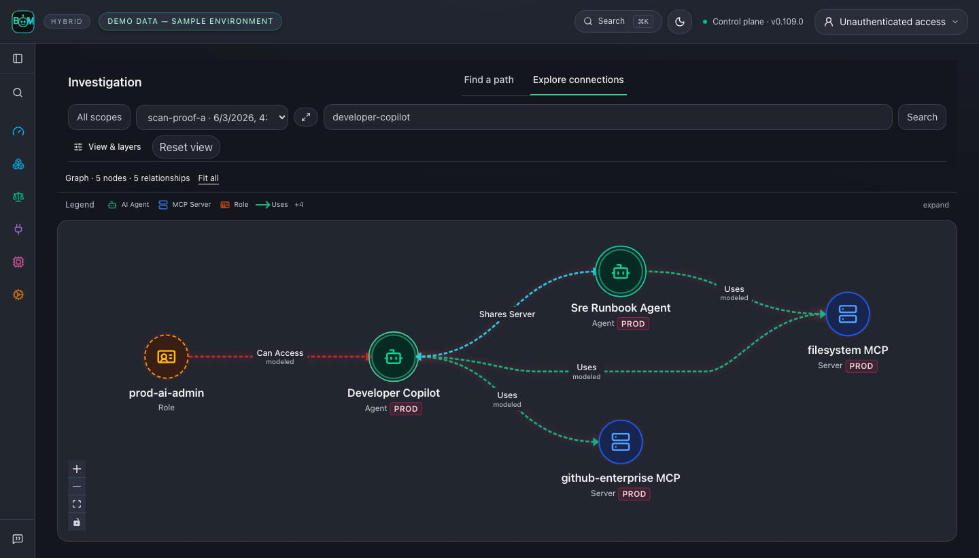This screenshot has height=558, width=979.
Task: Open the All scopes selector
Action: point(99,117)
